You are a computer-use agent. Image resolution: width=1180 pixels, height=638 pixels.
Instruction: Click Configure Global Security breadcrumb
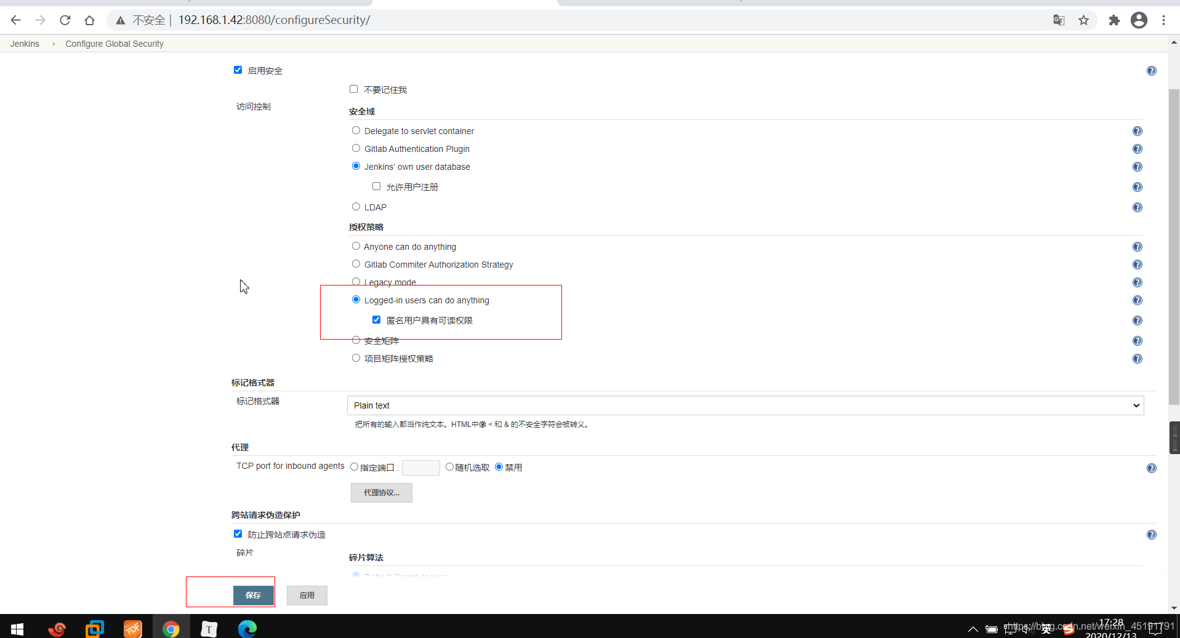click(114, 44)
